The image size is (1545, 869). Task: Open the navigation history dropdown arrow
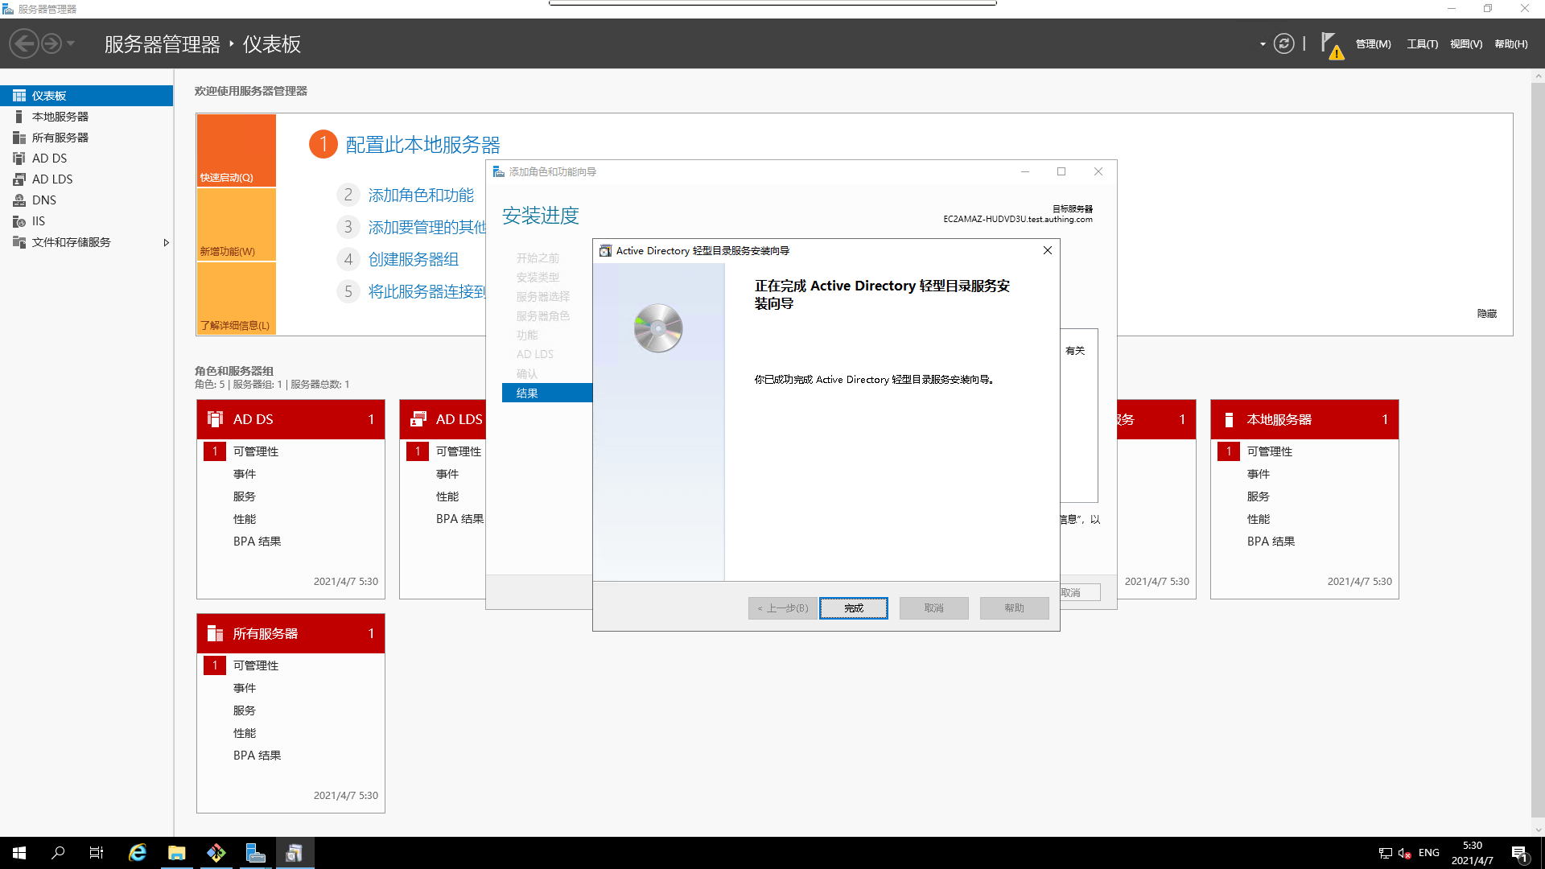[71, 43]
